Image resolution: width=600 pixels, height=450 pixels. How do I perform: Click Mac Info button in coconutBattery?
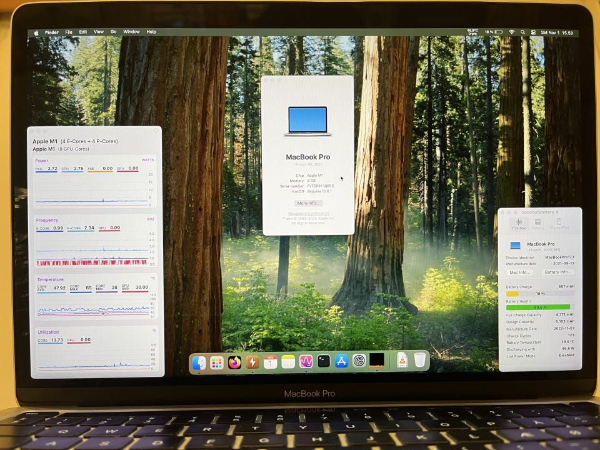click(x=519, y=272)
